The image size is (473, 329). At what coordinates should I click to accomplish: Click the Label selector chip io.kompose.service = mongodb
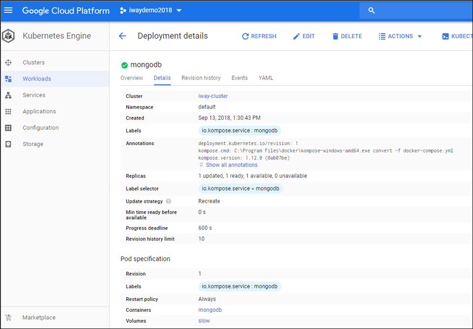pyautogui.click(x=241, y=189)
